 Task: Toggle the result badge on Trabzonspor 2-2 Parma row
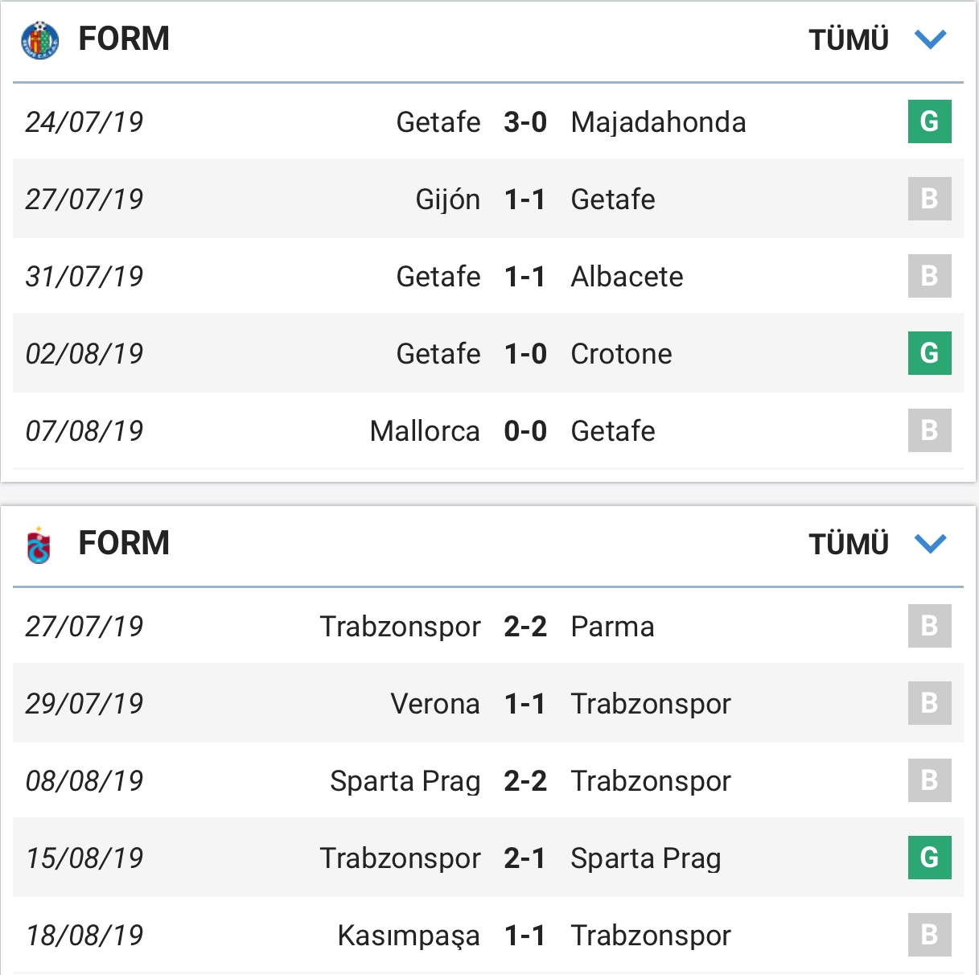930,627
